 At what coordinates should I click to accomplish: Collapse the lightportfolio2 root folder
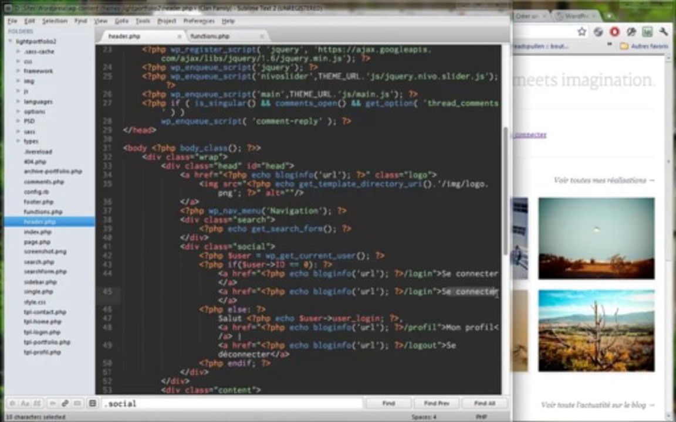tap(11, 42)
